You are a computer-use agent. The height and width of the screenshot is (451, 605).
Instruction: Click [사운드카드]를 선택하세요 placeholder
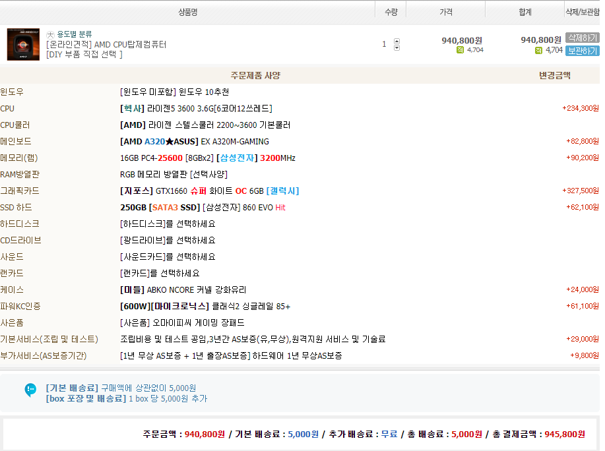pos(168,256)
